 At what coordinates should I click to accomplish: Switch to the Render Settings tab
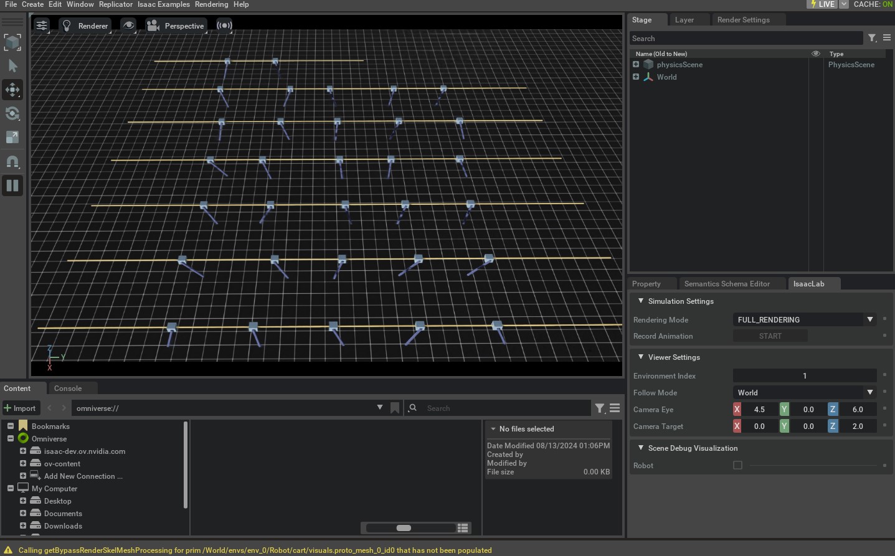tap(743, 20)
